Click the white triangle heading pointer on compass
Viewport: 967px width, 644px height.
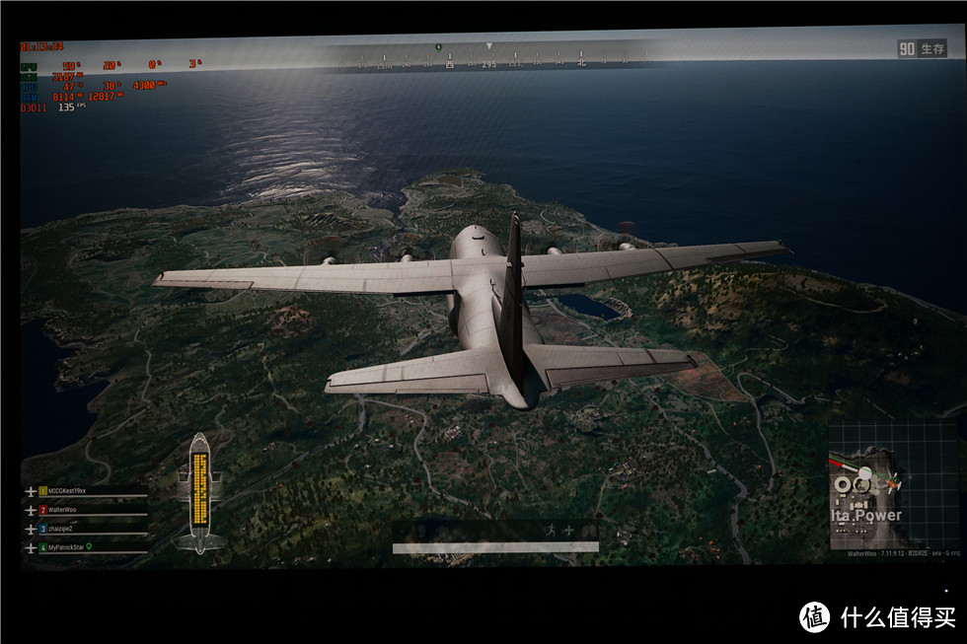click(489, 46)
